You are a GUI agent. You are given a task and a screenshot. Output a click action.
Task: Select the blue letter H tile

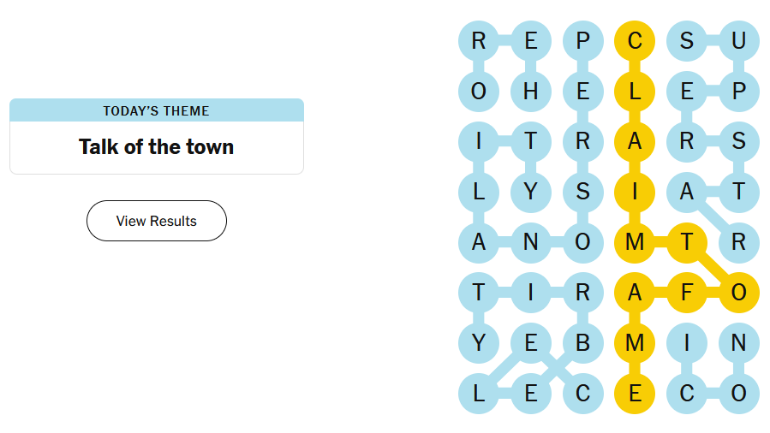pos(531,92)
